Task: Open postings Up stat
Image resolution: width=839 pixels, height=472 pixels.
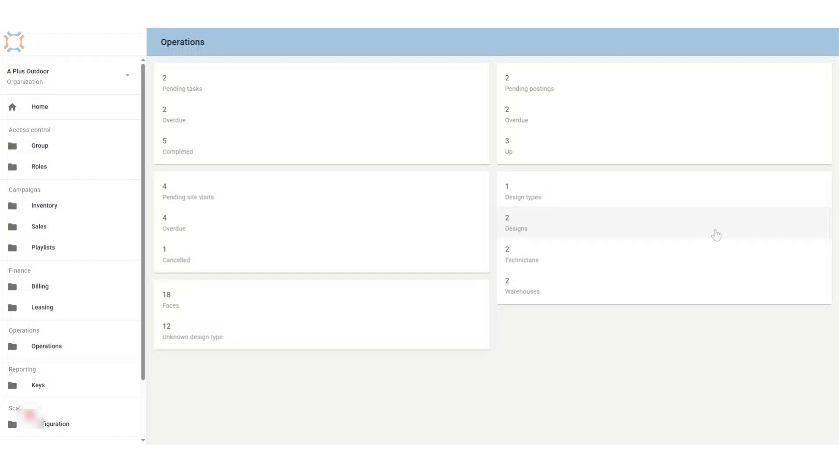Action: pyautogui.click(x=664, y=146)
